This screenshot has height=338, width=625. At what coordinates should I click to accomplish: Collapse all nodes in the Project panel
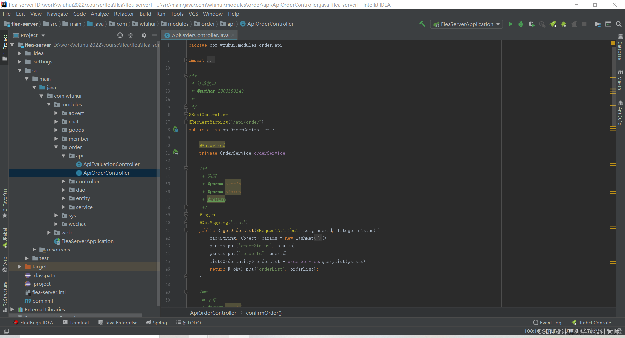click(131, 35)
